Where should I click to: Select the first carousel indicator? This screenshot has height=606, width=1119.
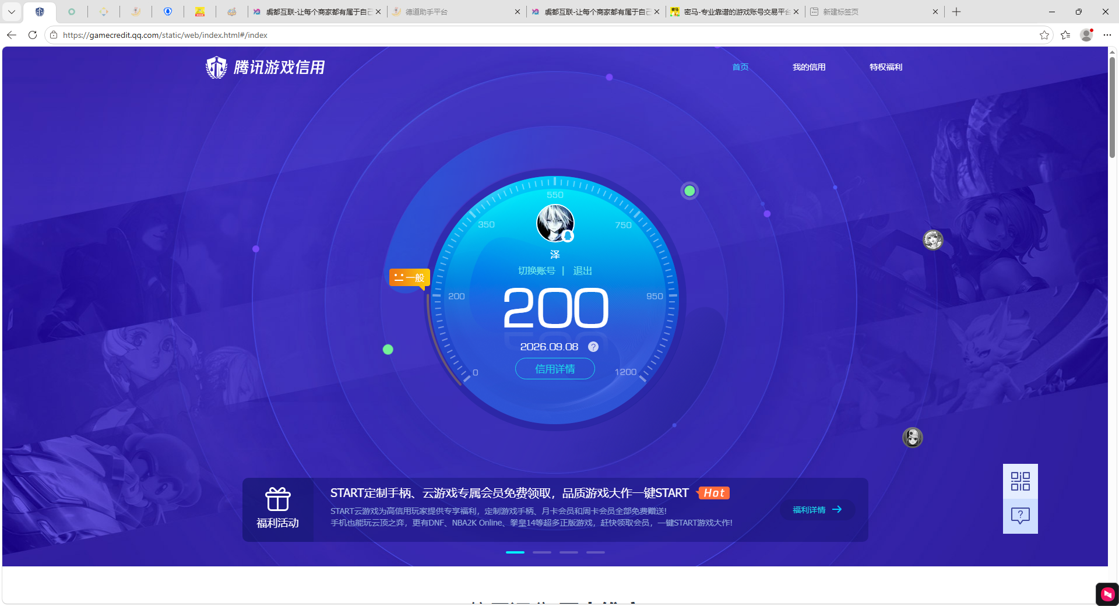click(515, 552)
